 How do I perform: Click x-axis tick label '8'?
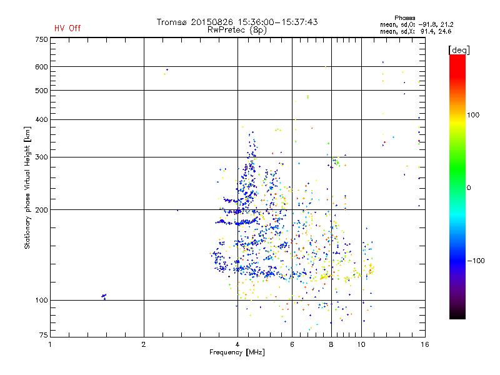331,344
